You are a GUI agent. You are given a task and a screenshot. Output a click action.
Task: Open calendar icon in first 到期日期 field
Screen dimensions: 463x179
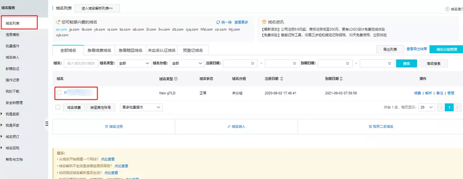[x=348, y=63]
